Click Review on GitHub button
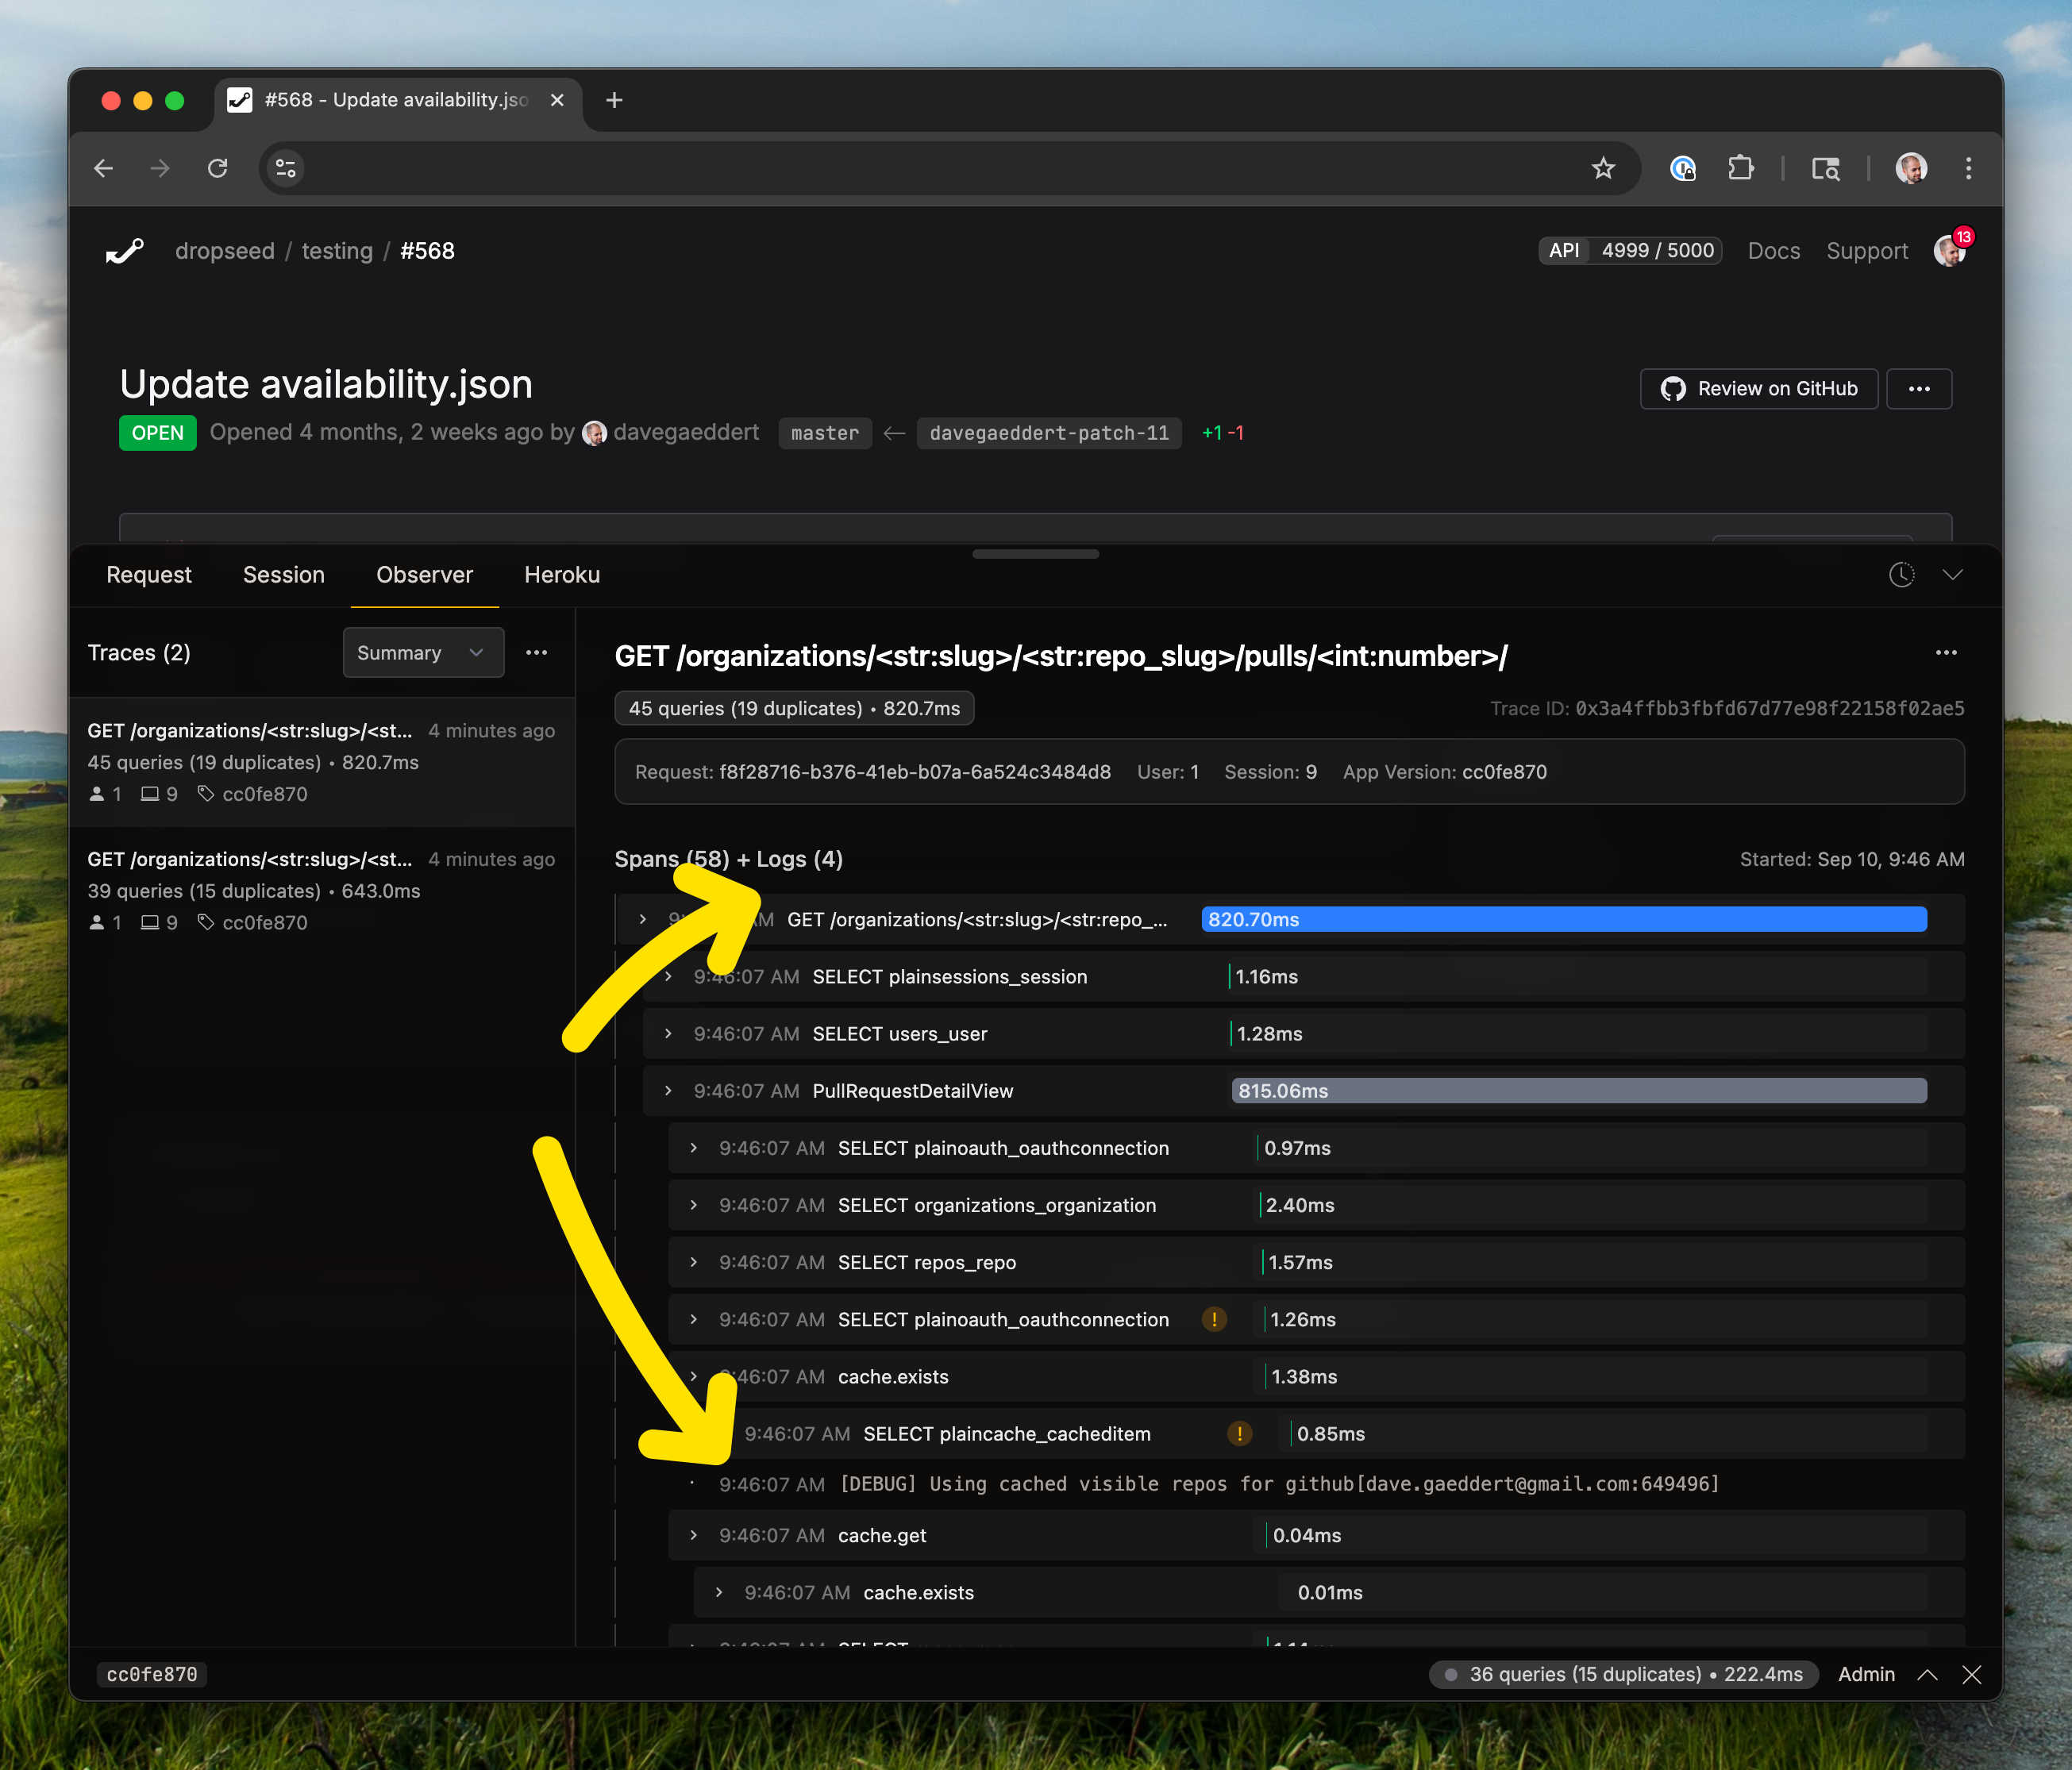Image resolution: width=2072 pixels, height=1770 pixels. click(x=1759, y=389)
